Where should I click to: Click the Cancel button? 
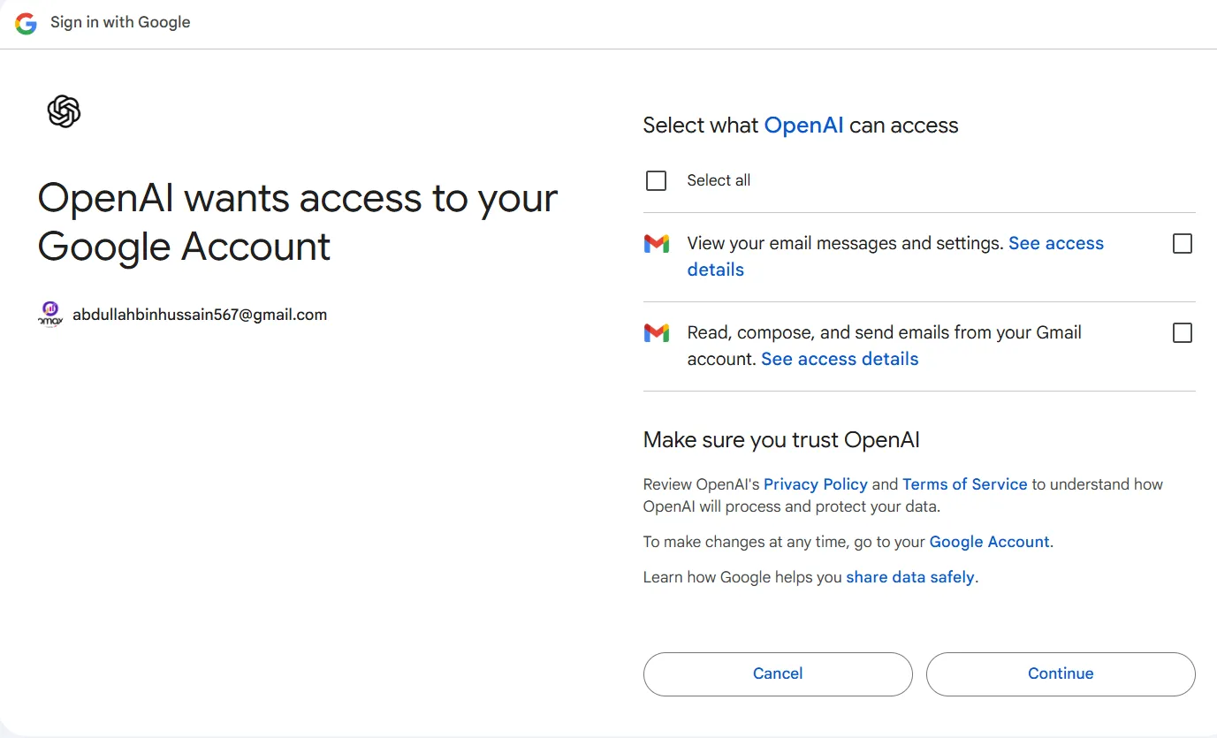tap(778, 673)
